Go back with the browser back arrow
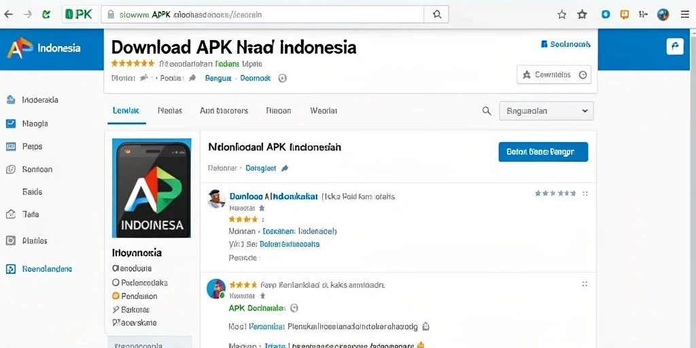The height and width of the screenshot is (348, 696). coord(8,14)
